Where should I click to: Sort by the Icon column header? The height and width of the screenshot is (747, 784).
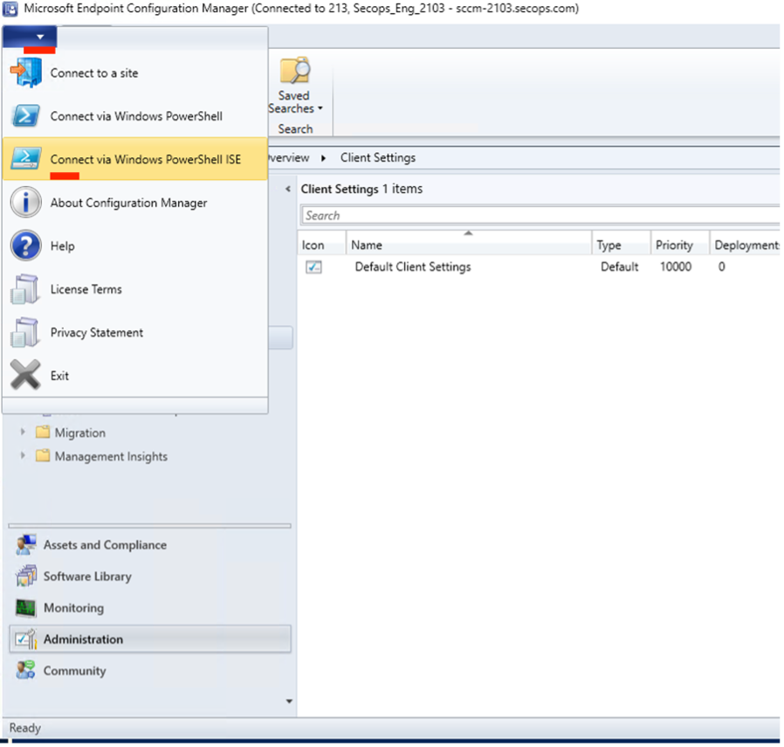(321, 245)
